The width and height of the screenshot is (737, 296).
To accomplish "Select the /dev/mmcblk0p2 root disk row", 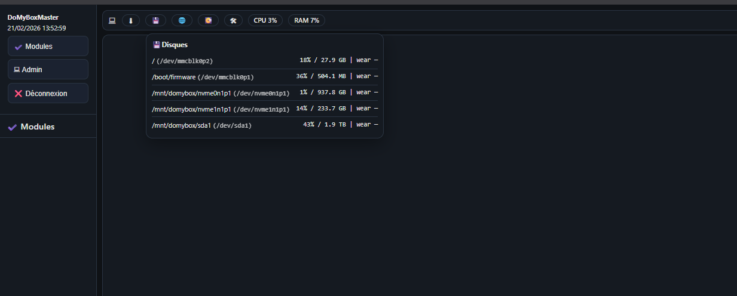I will 265,60.
